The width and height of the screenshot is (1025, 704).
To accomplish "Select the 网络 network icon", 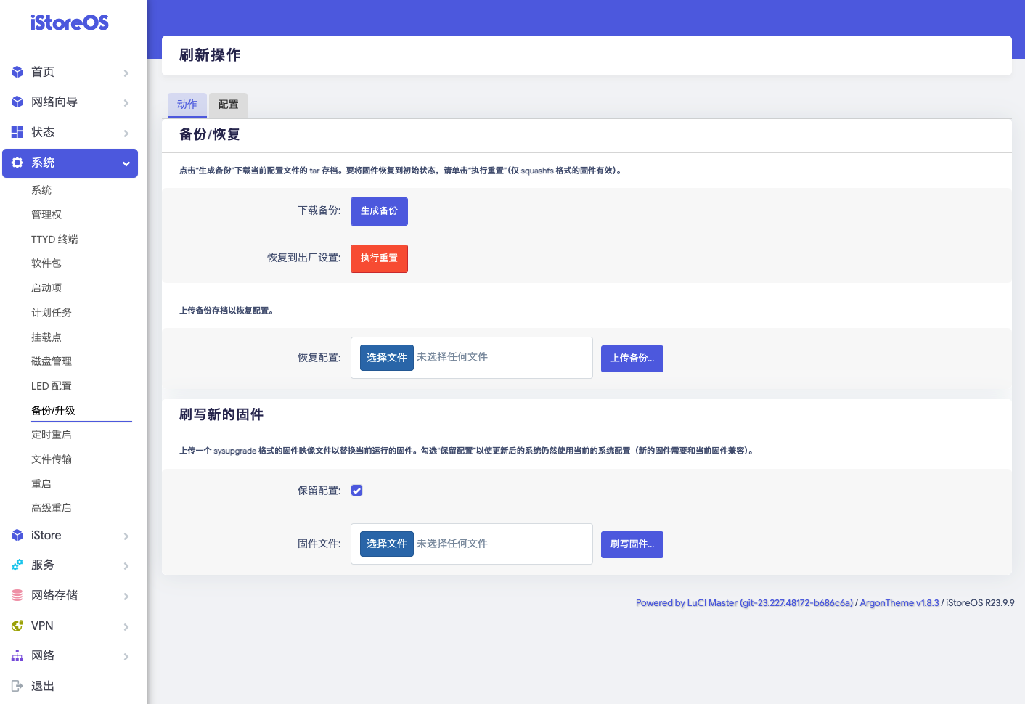I will pyautogui.click(x=17, y=655).
